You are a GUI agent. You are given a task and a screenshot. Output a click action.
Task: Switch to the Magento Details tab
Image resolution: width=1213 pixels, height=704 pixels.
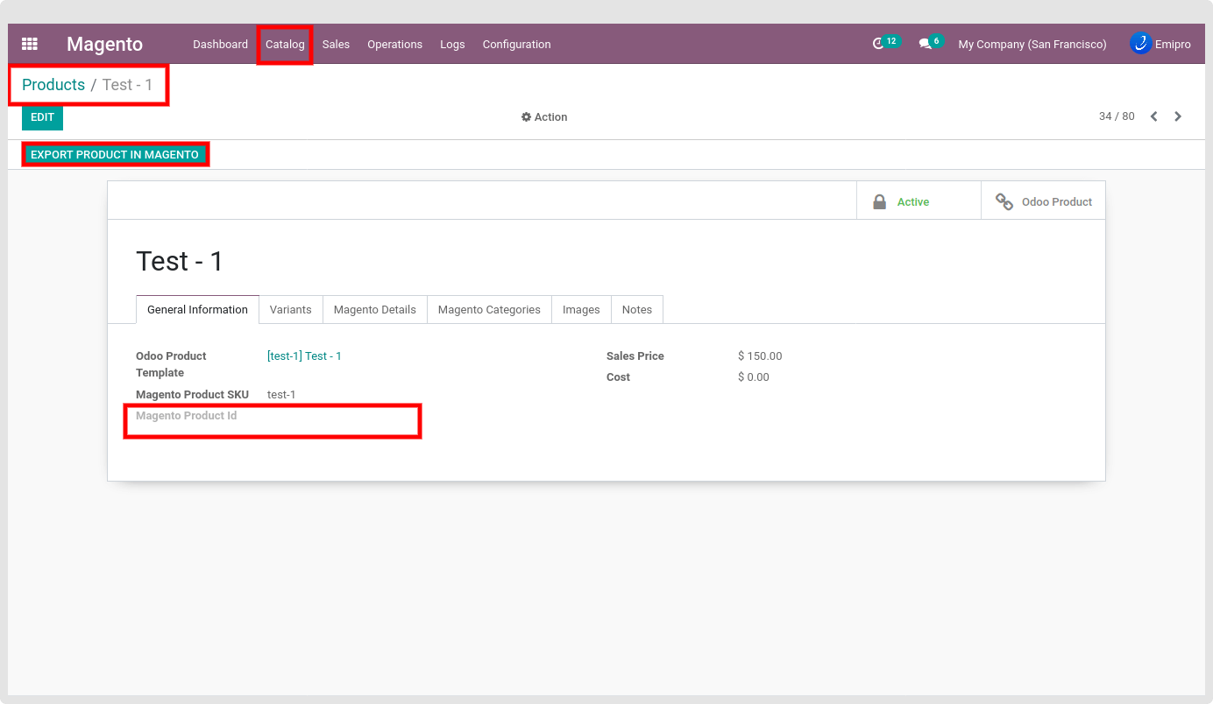pos(375,309)
